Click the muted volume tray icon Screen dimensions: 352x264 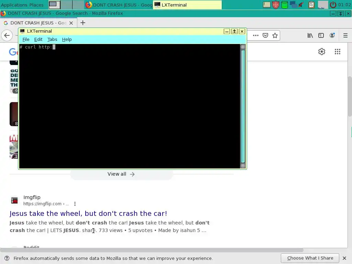pyautogui.click(x=301, y=5)
